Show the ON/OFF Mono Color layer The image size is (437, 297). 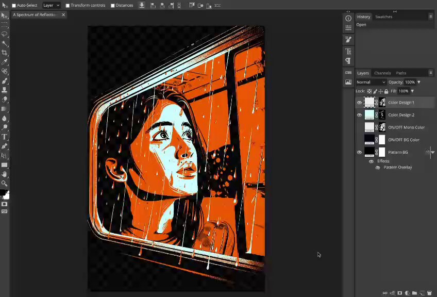(x=359, y=127)
